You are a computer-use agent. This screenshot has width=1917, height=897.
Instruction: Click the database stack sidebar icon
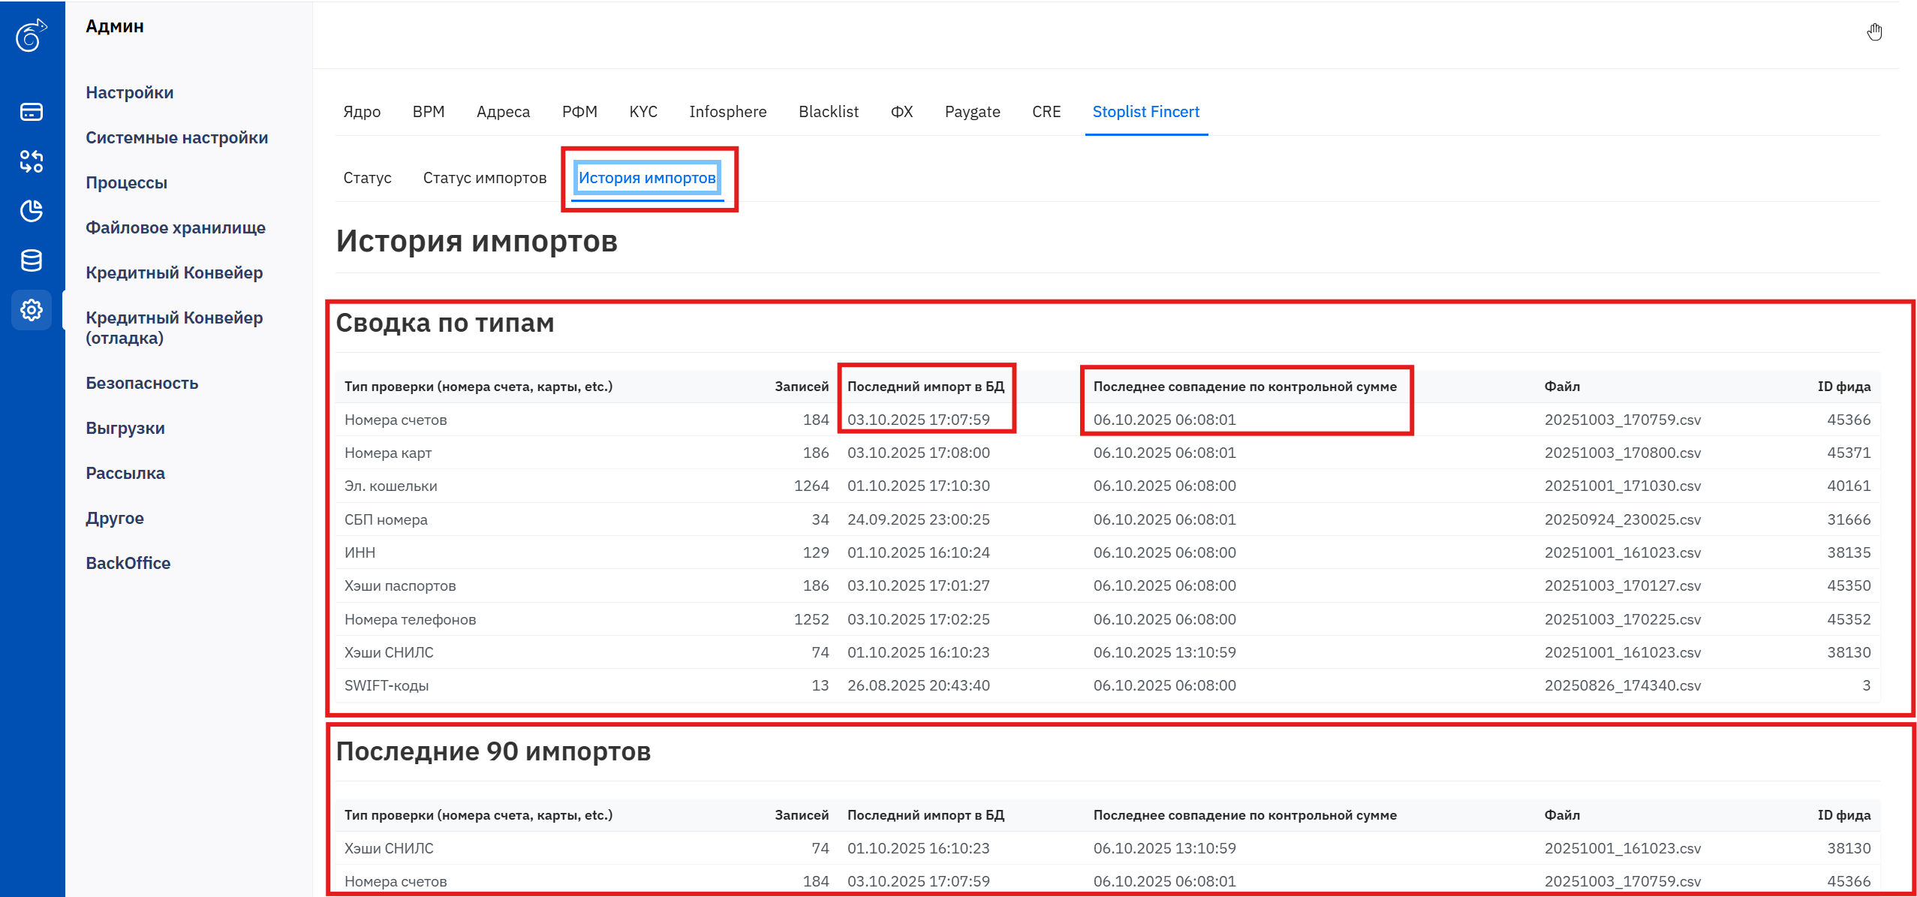pyautogui.click(x=32, y=260)
